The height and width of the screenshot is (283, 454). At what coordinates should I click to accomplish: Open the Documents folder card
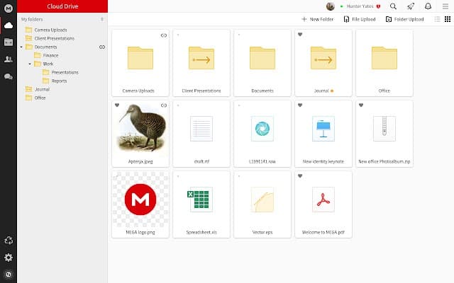(x=262, y=63)
